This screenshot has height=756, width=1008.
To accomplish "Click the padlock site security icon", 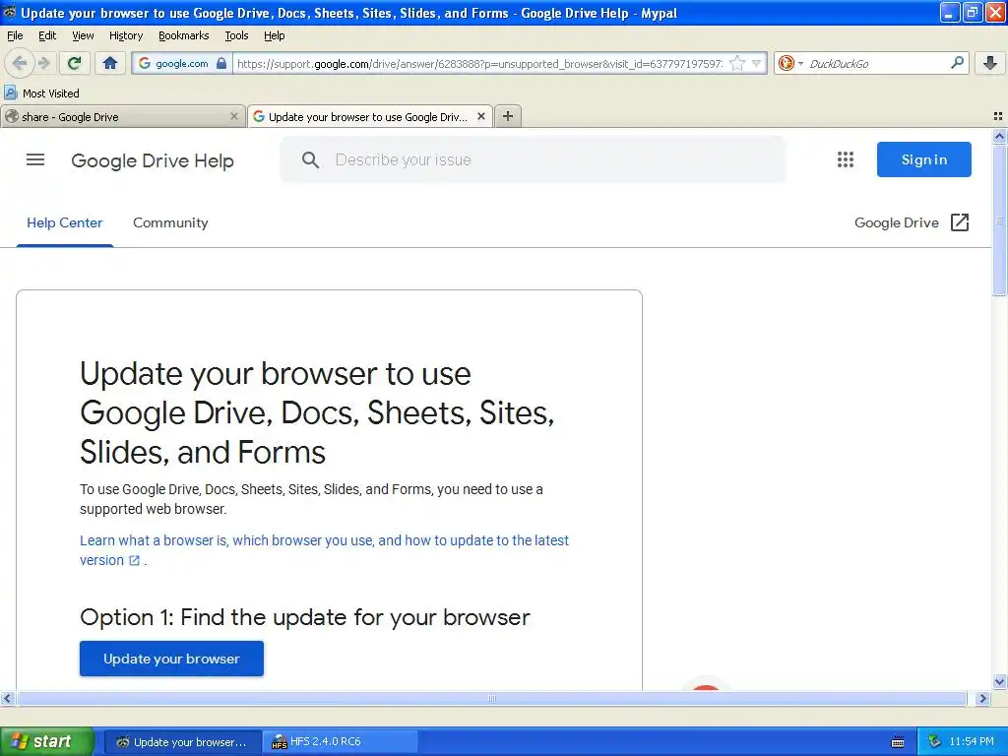I will click(221, 63).
